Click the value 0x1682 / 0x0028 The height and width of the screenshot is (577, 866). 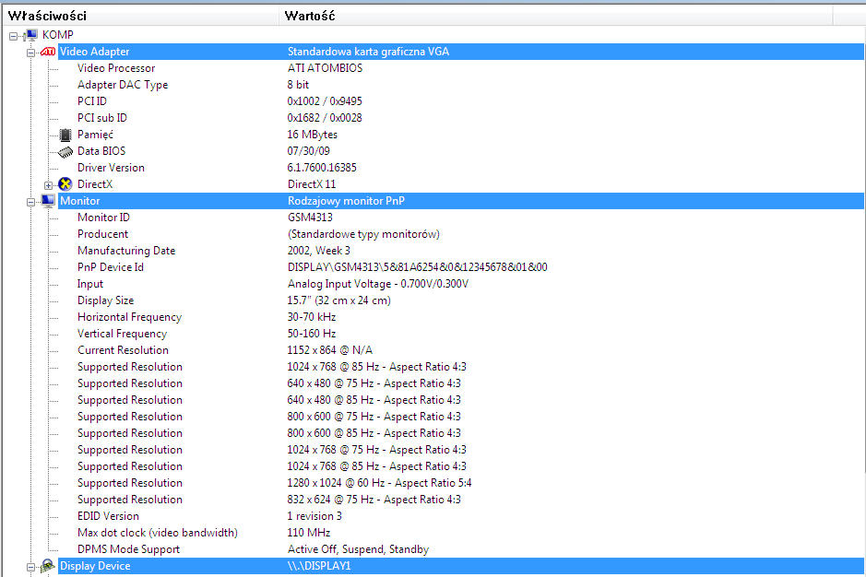(x=325, y=118)
